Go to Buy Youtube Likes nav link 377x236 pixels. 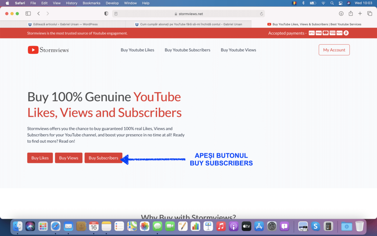[x=138, y=50]
